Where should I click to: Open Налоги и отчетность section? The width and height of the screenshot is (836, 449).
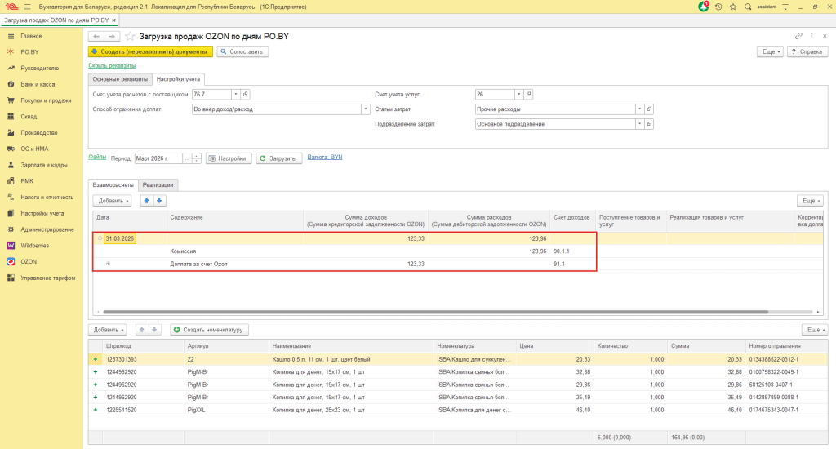coord(47,198)
